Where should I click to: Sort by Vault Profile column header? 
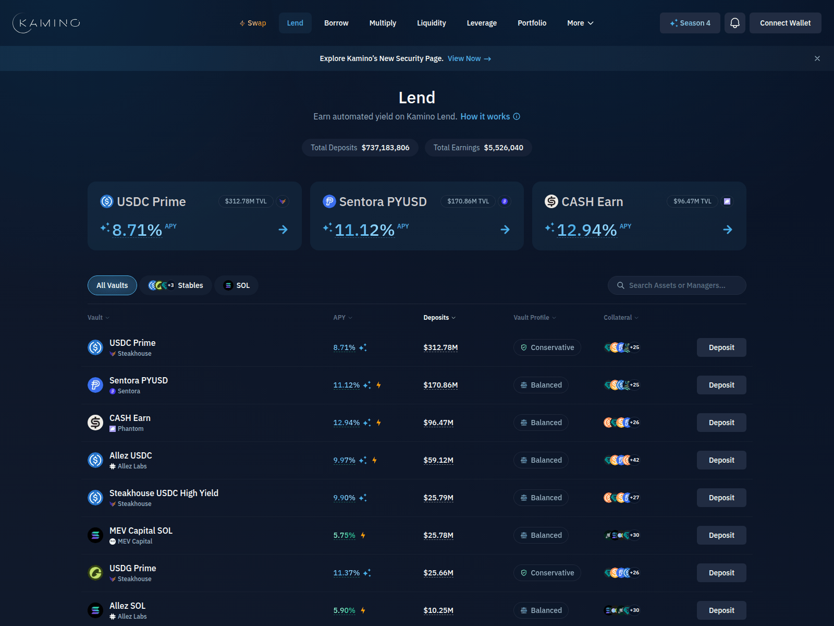535,317
